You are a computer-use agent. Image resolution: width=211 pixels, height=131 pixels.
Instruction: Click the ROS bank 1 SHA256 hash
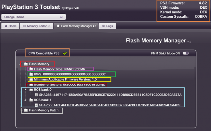pyautogui.click(x=110, y=105)
